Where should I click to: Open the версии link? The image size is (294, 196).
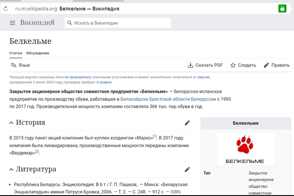point(203,77)
